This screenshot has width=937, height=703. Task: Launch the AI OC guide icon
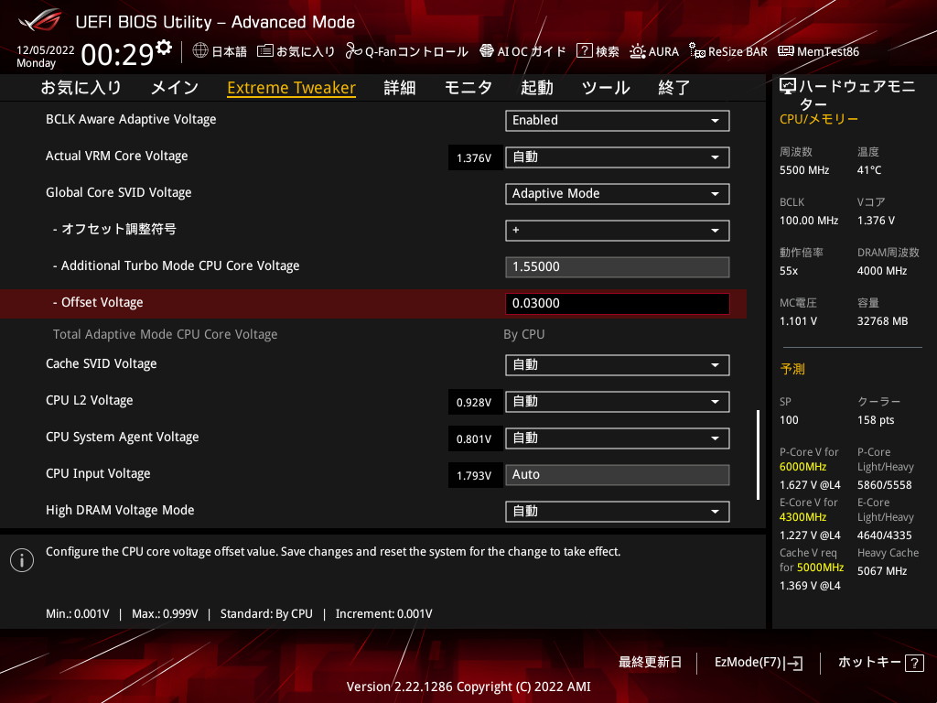tap(487, 51)
